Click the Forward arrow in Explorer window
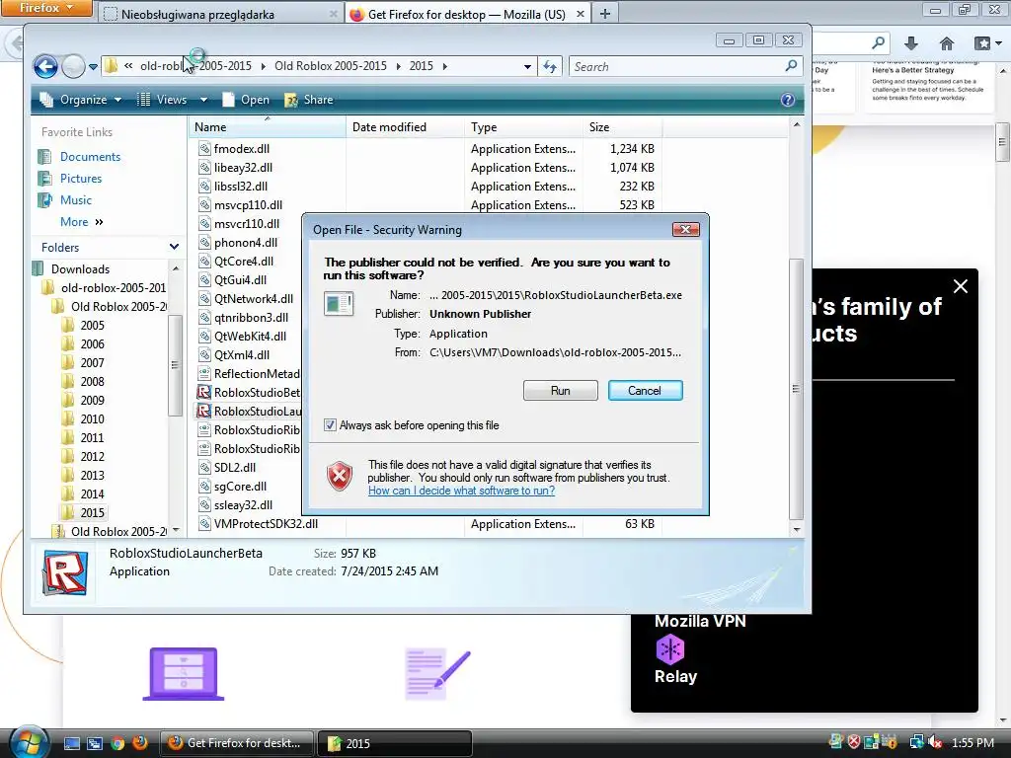1011x758 pixels. point(73,66)
